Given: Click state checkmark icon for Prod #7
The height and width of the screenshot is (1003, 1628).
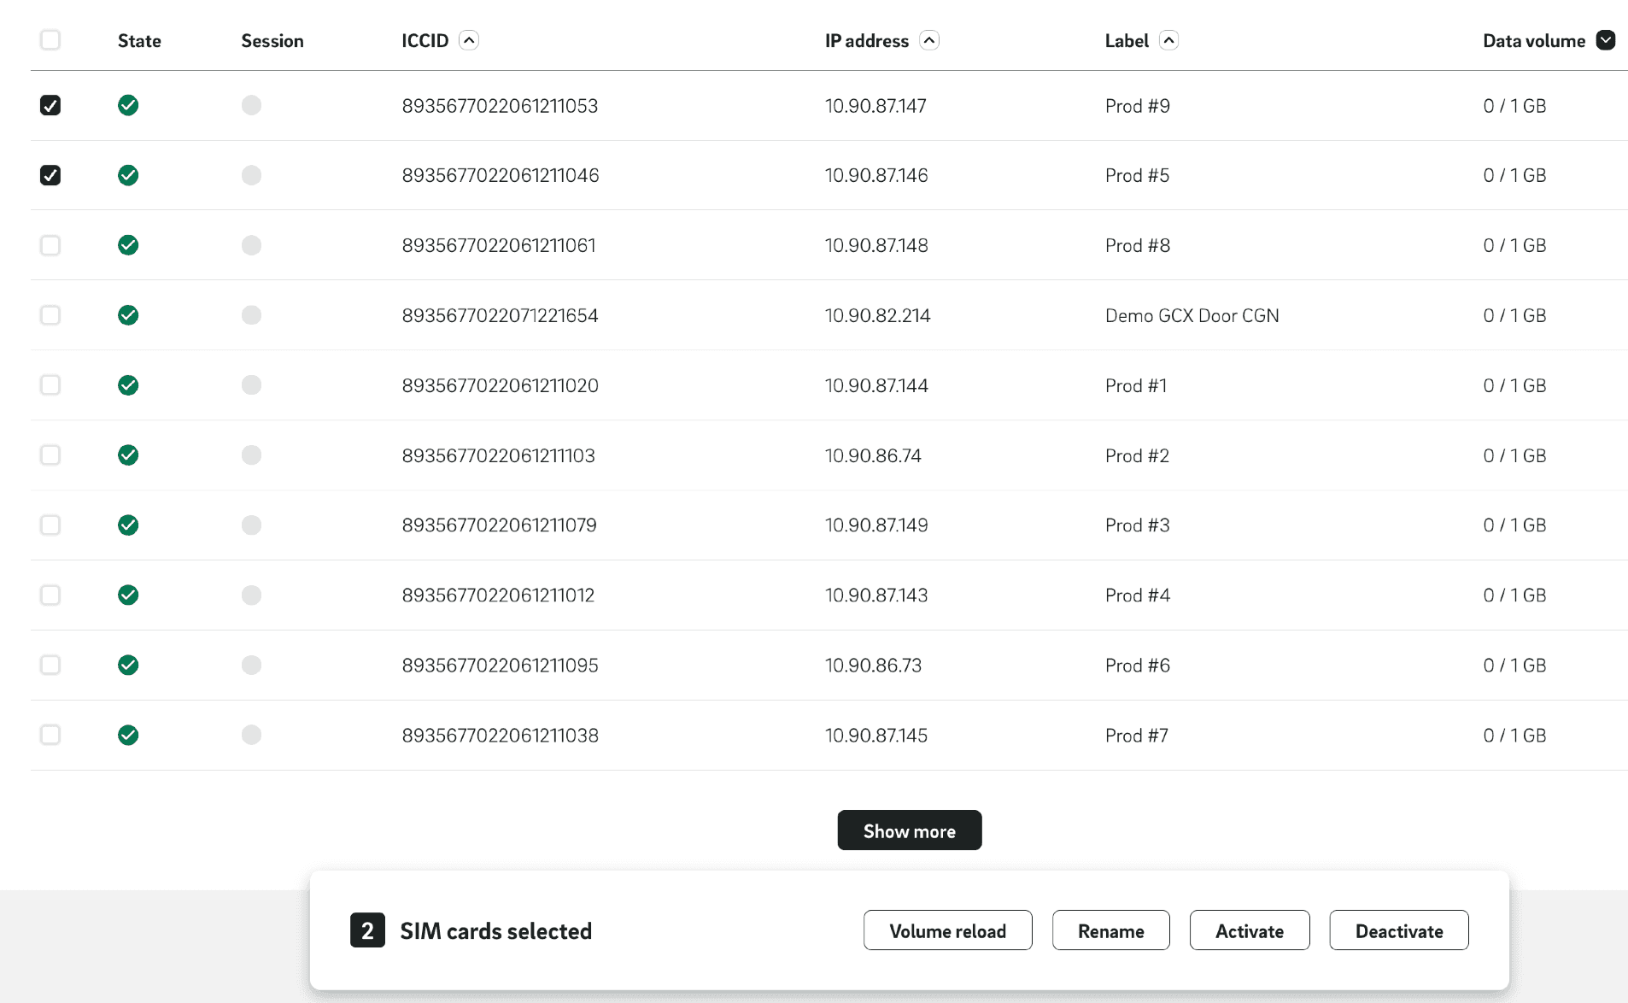Looking at the screenshot, I should coord(128,735).
